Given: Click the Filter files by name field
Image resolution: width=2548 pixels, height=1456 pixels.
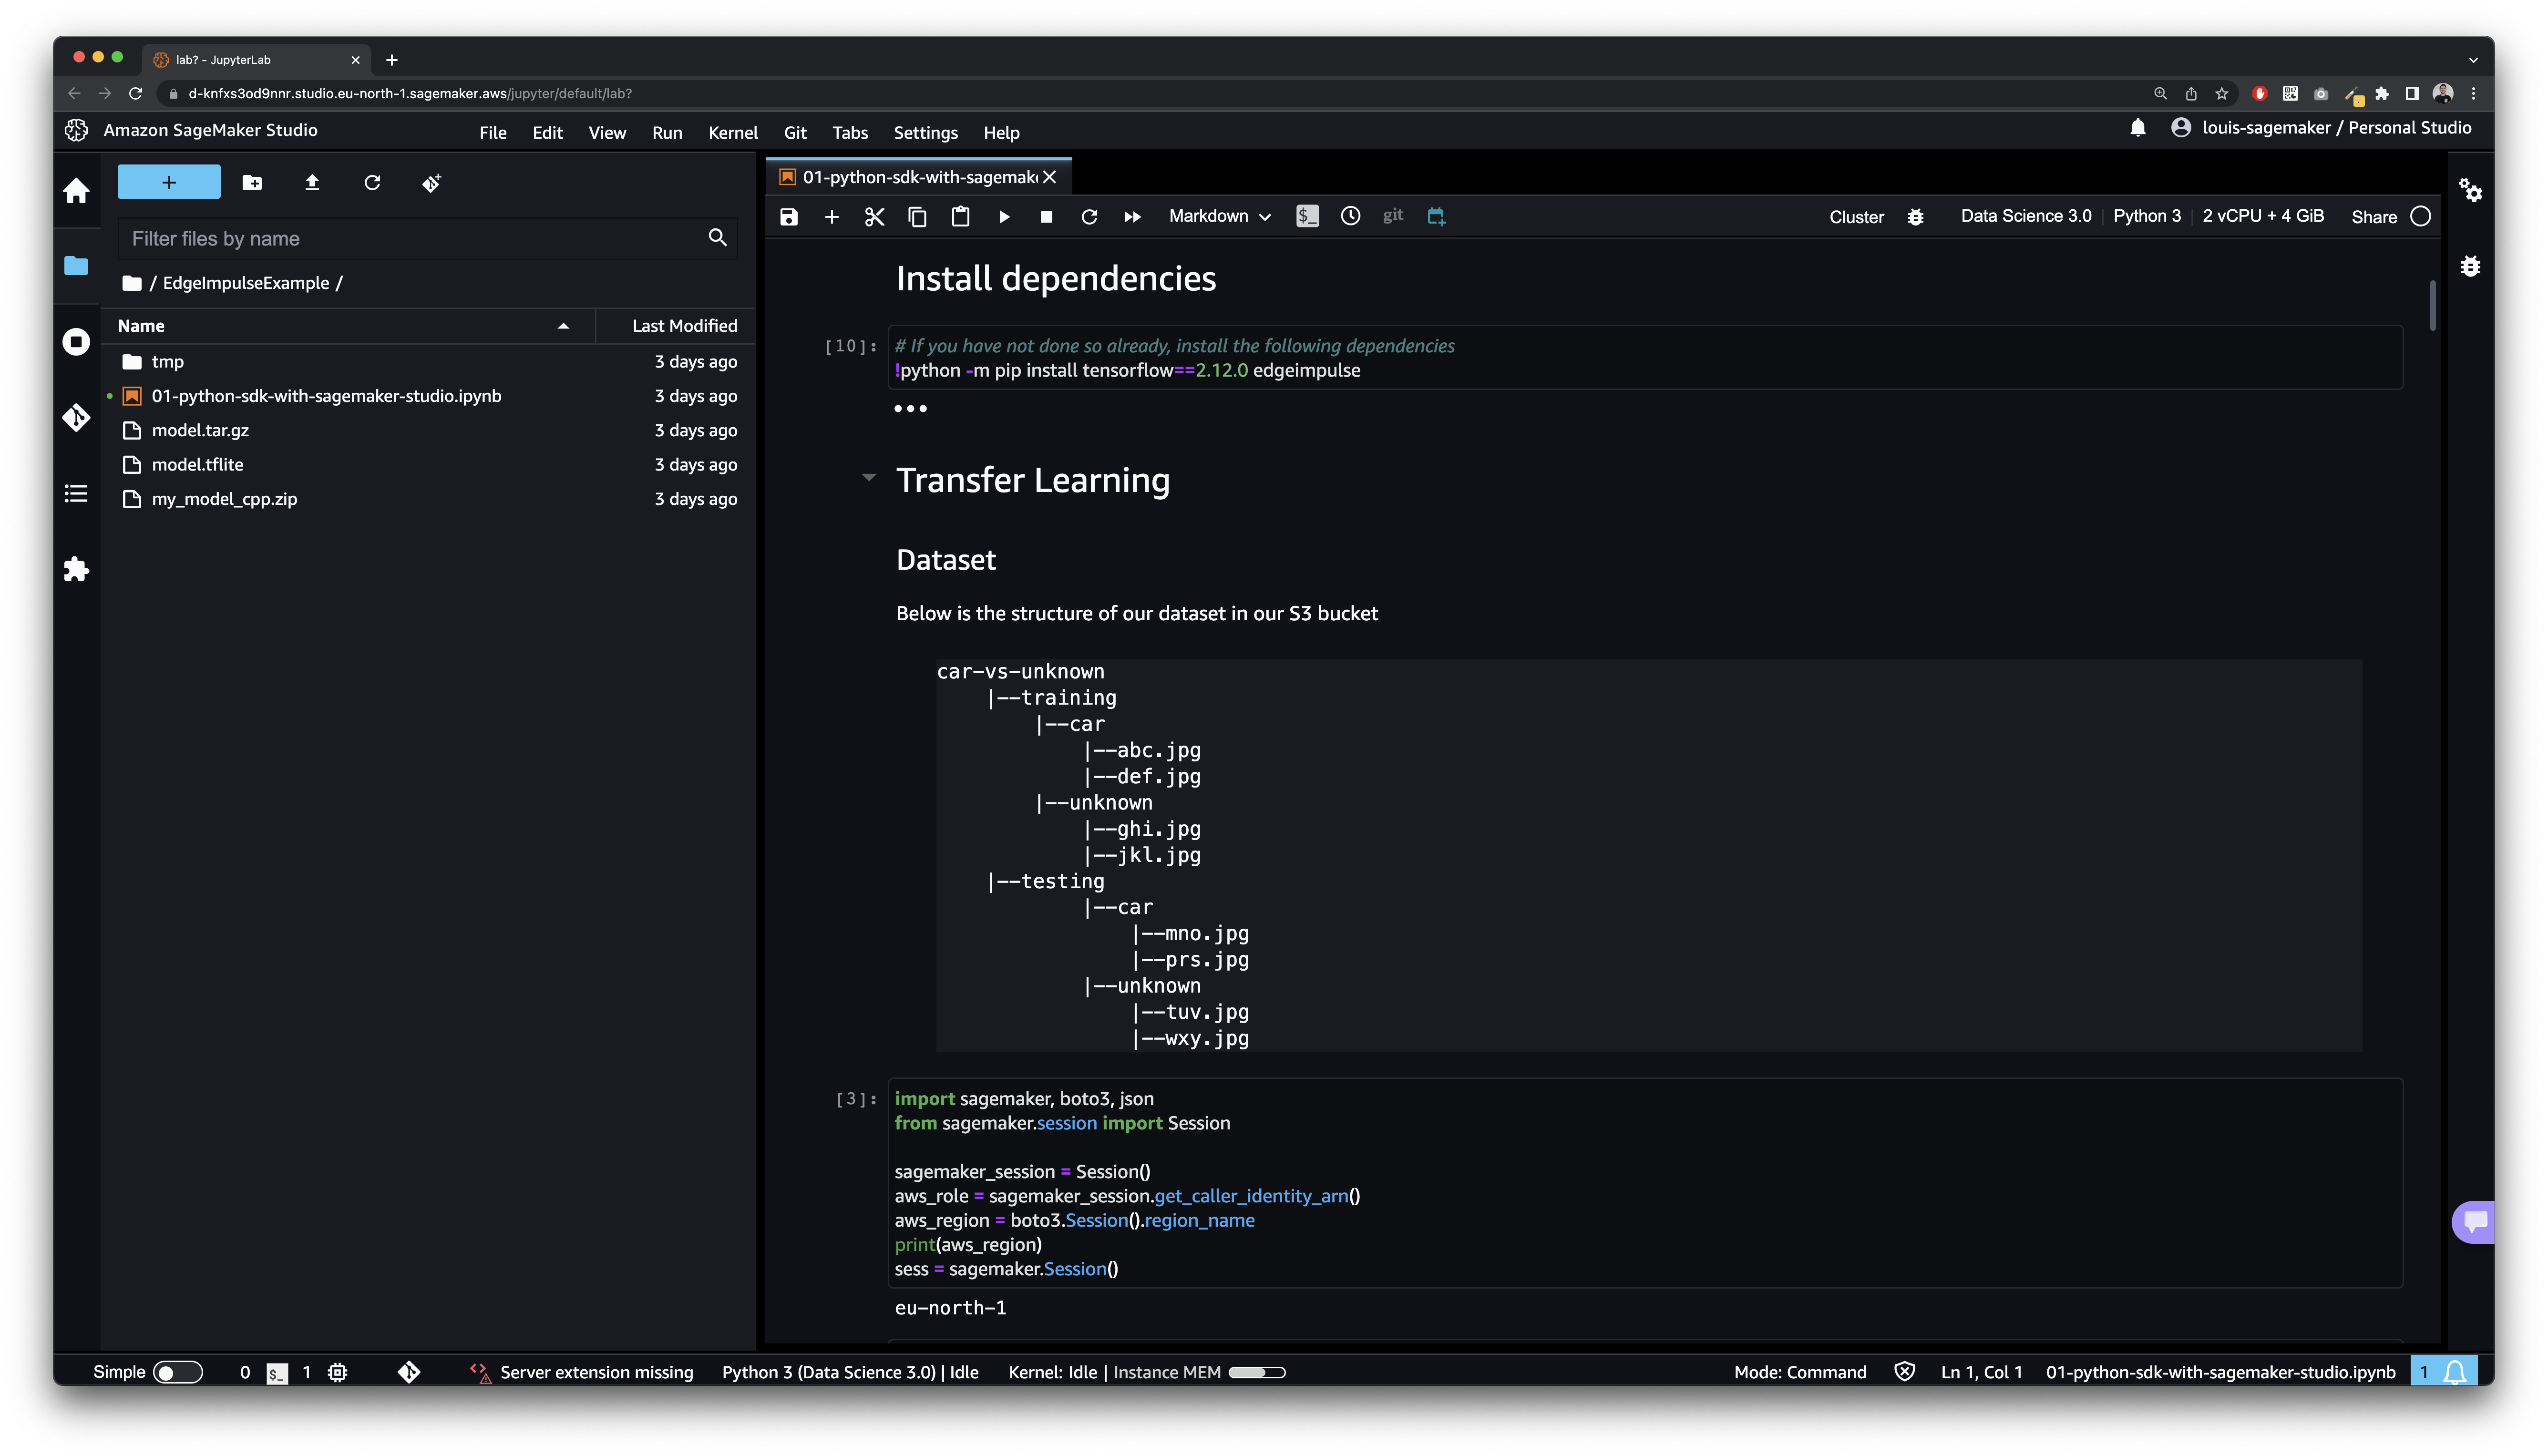Looking at the screenshot, I should [415, 239].
